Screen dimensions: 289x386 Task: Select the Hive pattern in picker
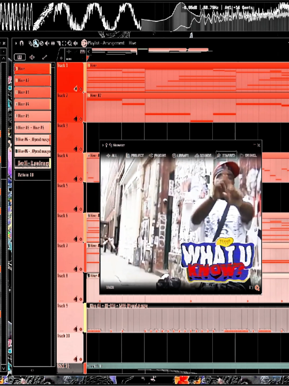33,69
